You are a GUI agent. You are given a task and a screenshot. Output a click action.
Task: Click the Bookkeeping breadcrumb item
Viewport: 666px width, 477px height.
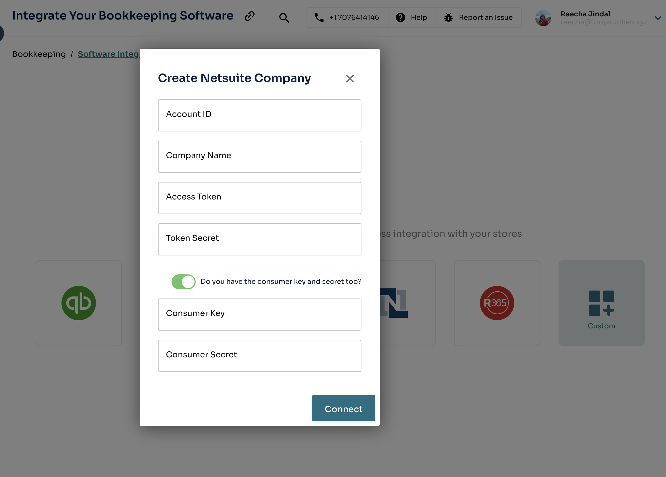pyautogui.click(x=39, y=54)
